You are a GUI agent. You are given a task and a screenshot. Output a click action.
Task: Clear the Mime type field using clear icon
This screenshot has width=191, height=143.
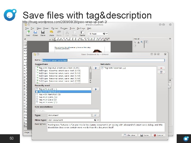(95, 120)
